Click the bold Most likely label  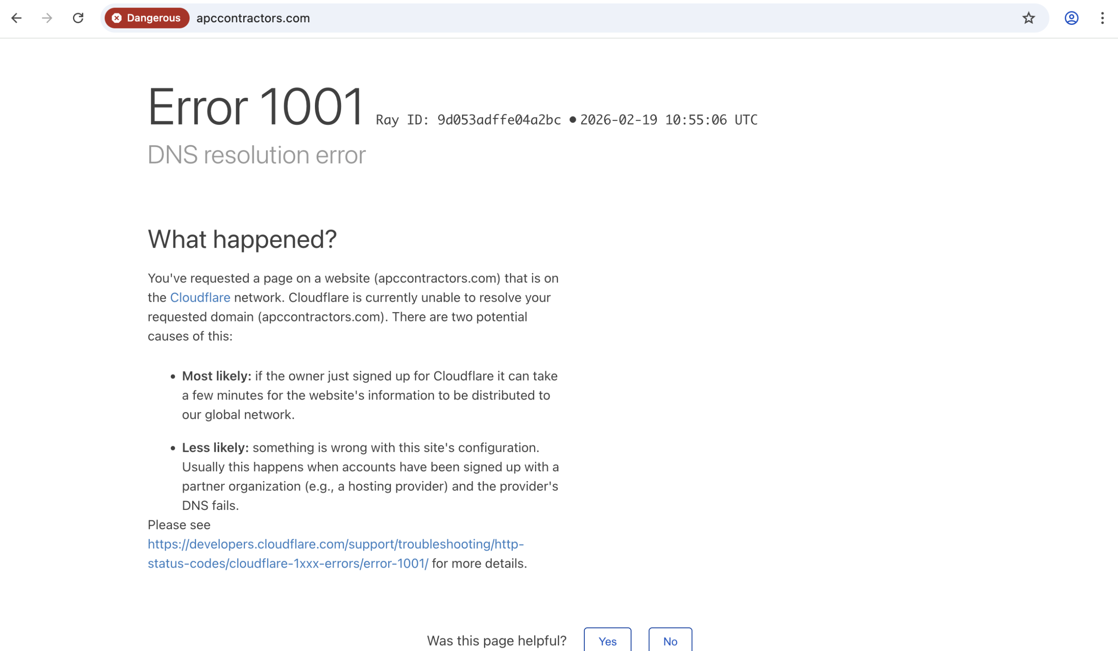(x=217, y=376)
